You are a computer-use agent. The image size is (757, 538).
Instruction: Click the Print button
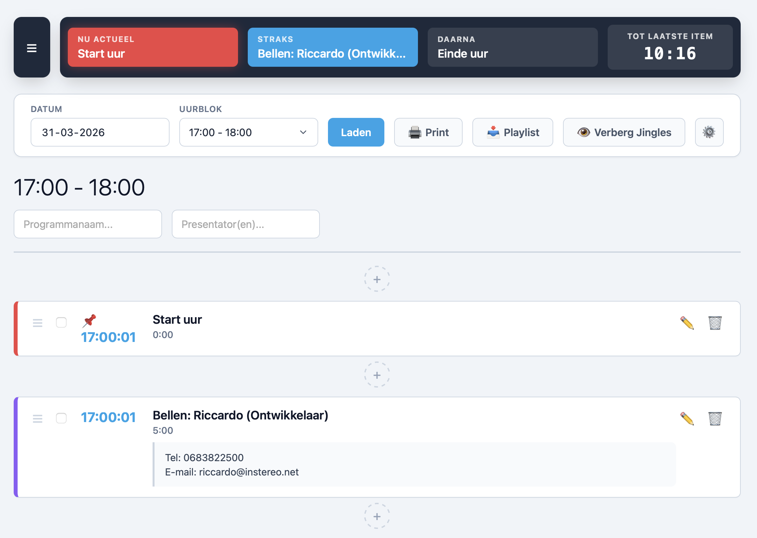click(428, 132)
